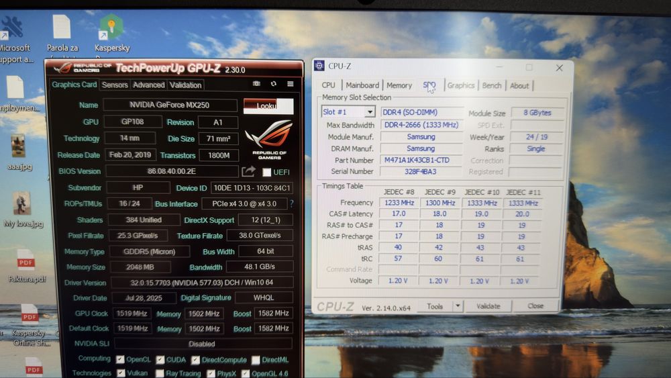Viewport: 671px width, 378px height.
Task: Toggle the OpenGL 4.6 checkbox
Action: pos(245,374)
